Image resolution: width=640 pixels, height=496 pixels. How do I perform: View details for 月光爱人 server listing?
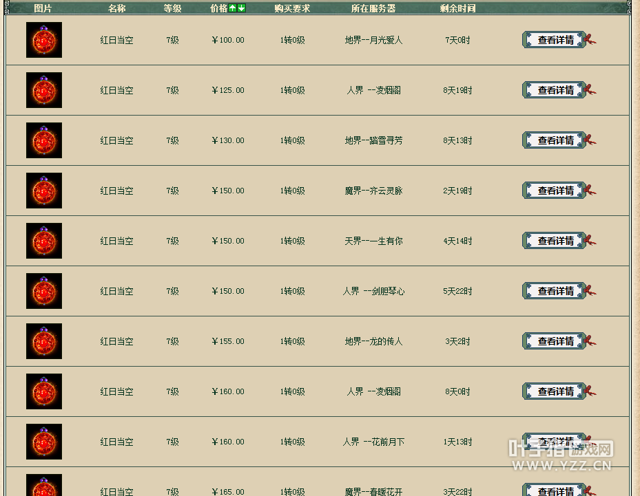click(x=555, y=40)
